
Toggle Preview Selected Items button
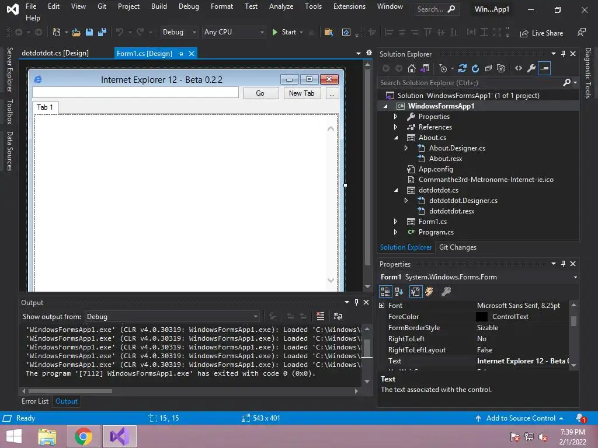point(544,69)
